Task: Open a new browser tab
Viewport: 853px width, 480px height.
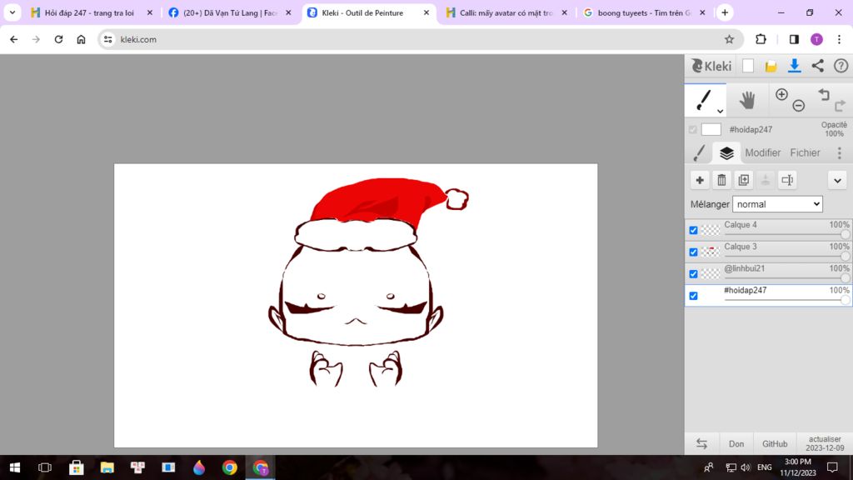Action: [x=725, y=12]
